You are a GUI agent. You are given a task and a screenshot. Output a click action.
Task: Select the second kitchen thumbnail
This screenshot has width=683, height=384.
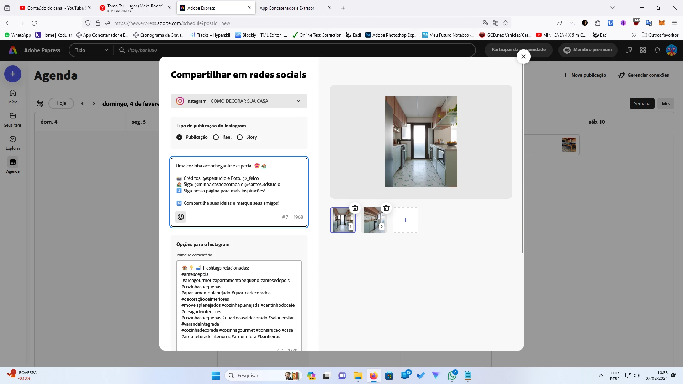pyautogui.click(x=374, y=220)
